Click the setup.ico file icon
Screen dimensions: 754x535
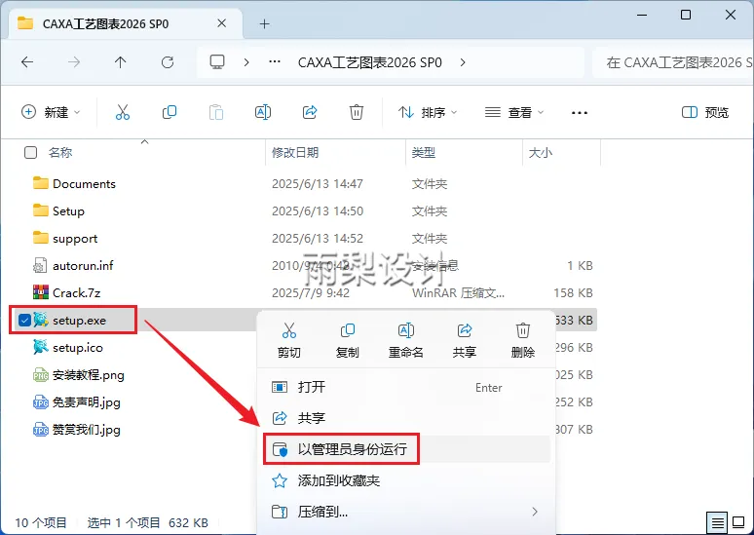(41, 347)
